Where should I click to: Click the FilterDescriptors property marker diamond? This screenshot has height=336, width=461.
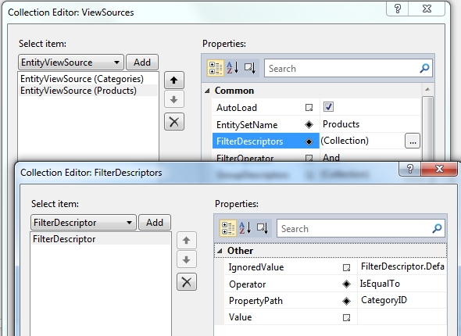tap(309, 141)
